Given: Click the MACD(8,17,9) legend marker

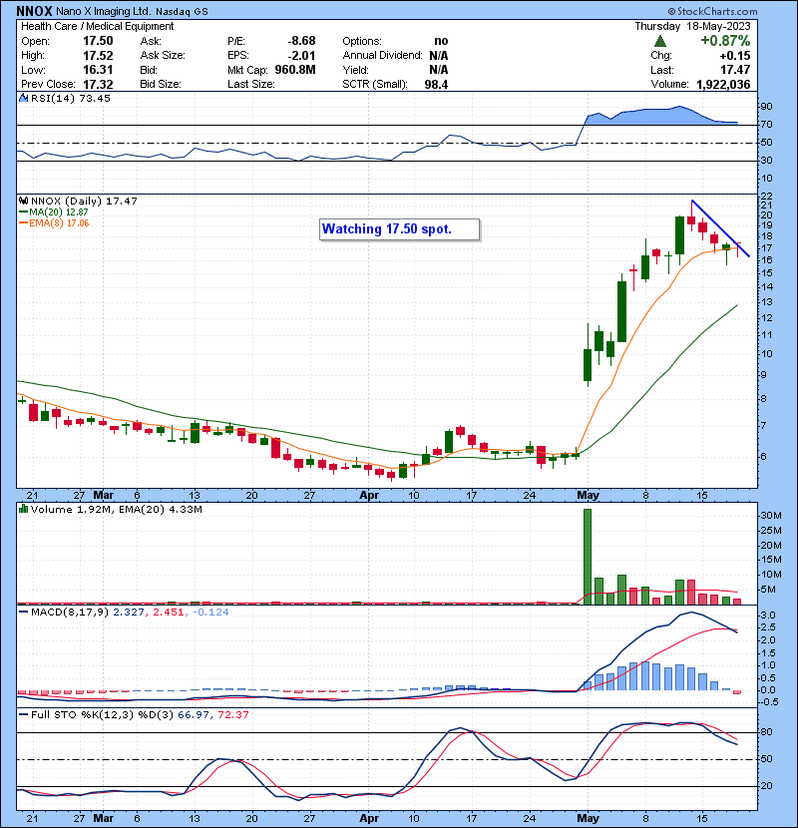Looking at the screenshot, I should point(23,612).
